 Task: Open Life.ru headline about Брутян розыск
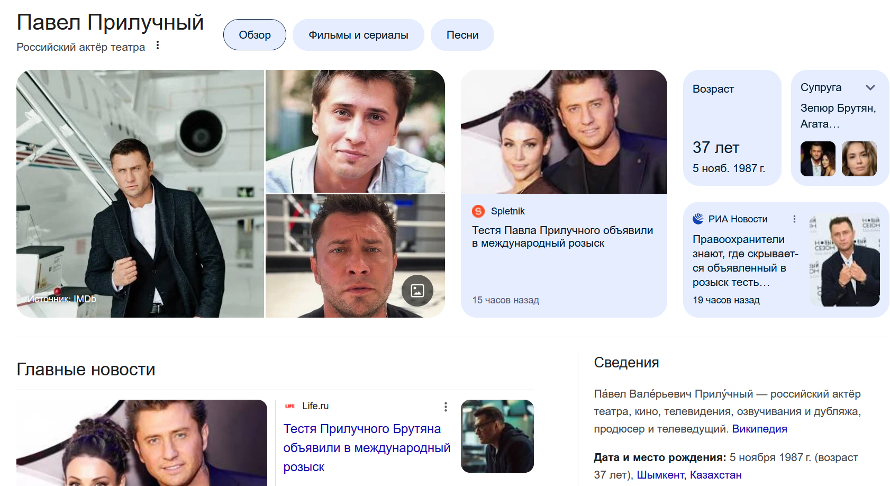367,448
